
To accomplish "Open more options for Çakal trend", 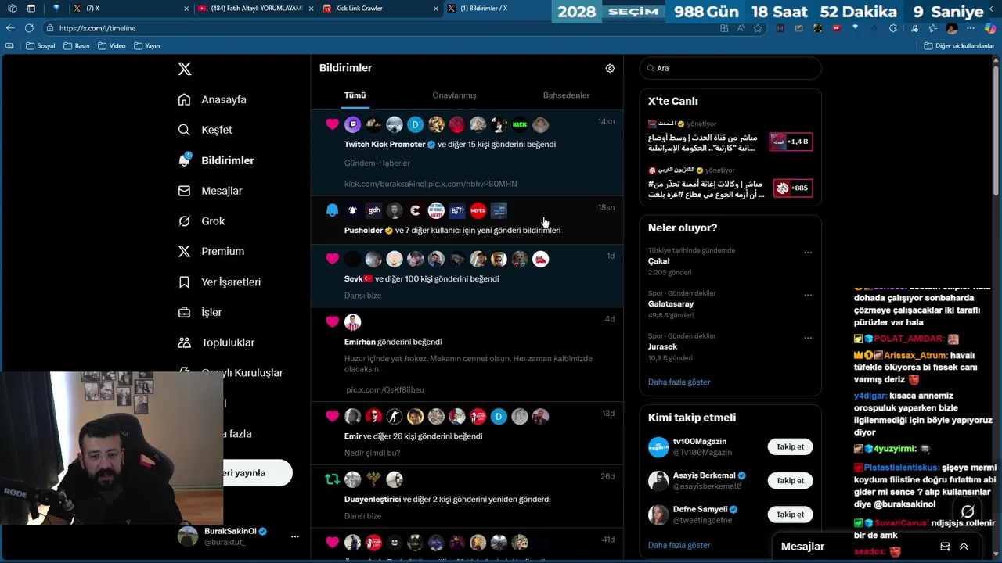I will pyautogui.click(x=808, y=253).
